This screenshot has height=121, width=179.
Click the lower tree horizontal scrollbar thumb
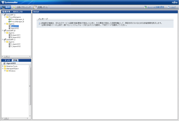click(x=6, y=118)
